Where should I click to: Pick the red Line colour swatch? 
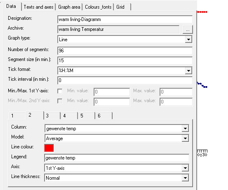(49, 148)
